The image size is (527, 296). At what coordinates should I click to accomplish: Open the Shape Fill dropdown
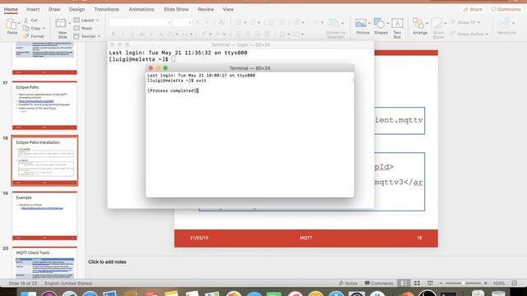tap(465, 22)
